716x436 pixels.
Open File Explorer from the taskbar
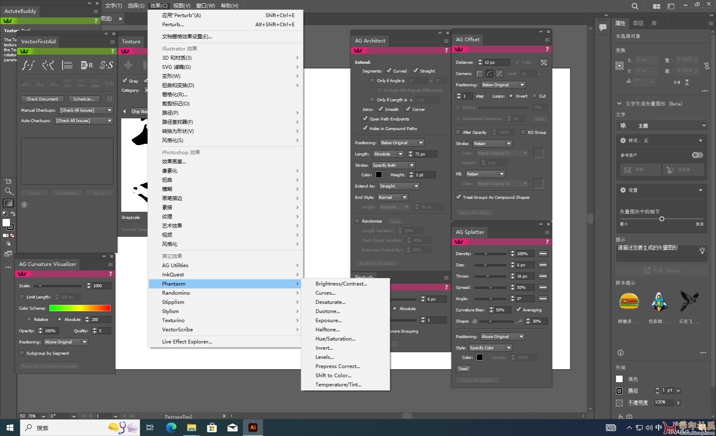coord(191,428)
